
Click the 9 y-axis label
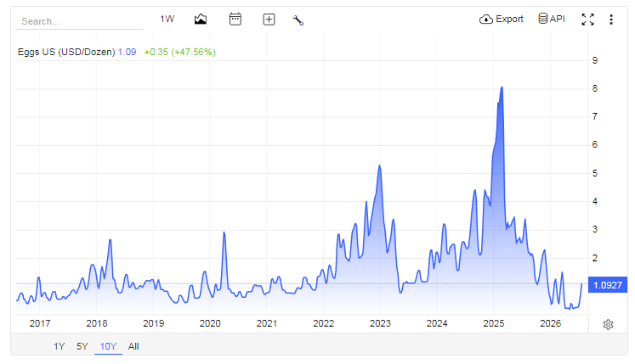(x=594, y=61)
